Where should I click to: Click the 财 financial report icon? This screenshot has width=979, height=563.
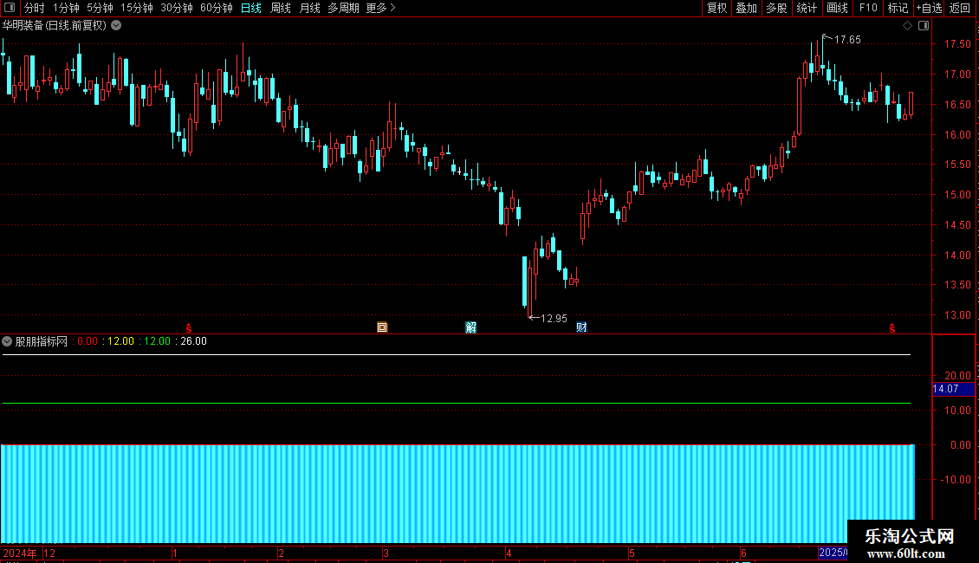581,327
